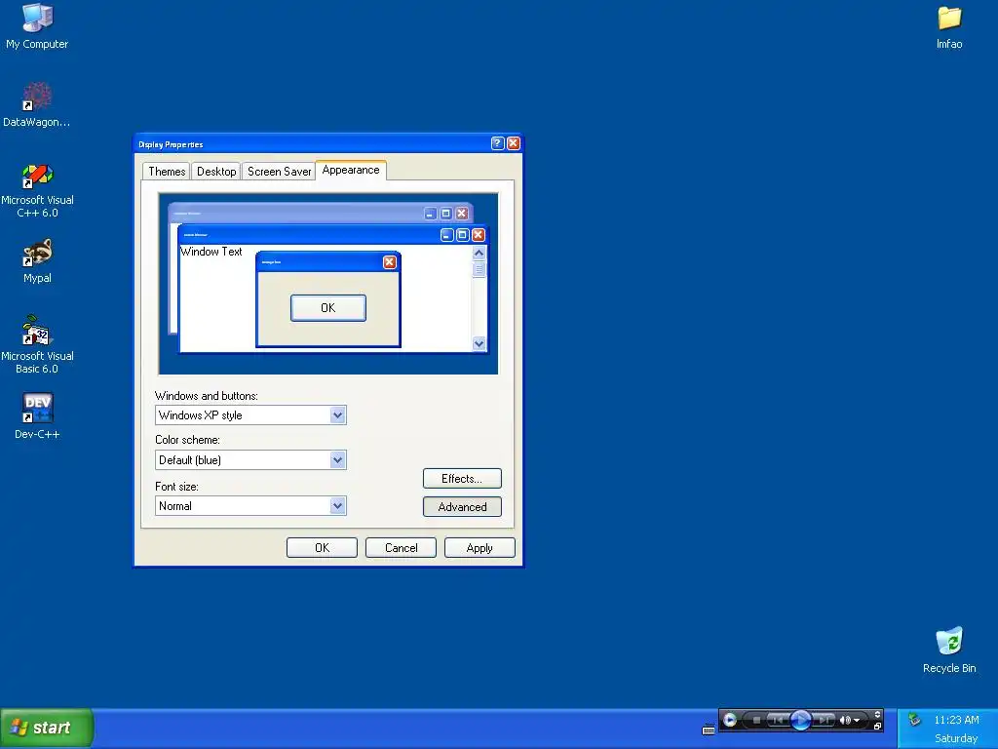Image resolution: width=998 pixels, height=749 pixels.
Task: Skip to the previous track in Media Player toolbar
Action: [778, 720]
